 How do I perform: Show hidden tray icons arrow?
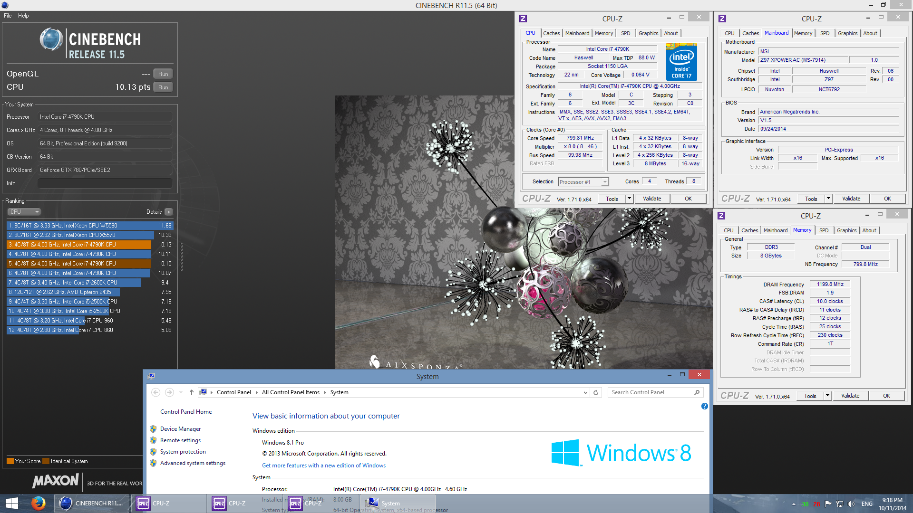(794, 504)
